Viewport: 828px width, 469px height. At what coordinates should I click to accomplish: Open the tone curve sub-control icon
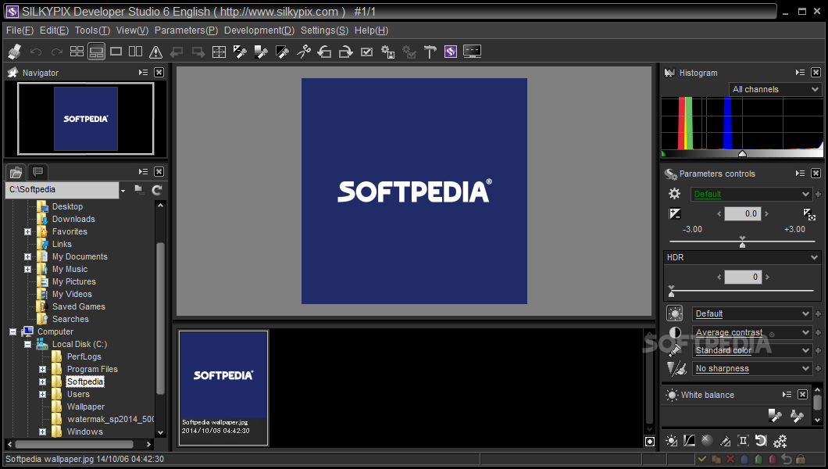[689, 441]
